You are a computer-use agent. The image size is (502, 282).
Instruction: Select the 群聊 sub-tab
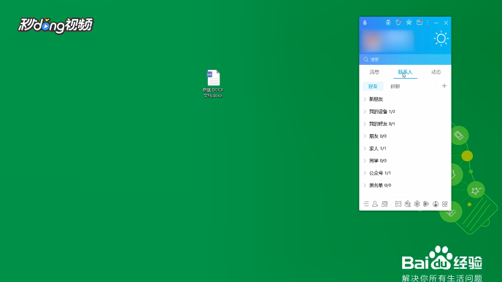pyautogui.click(x=395, y=86)
